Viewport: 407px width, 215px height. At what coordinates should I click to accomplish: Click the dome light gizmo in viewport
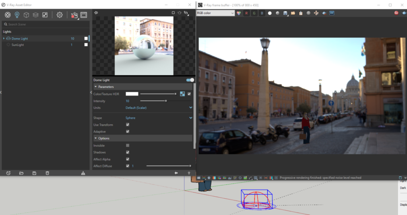click(256, 199)
